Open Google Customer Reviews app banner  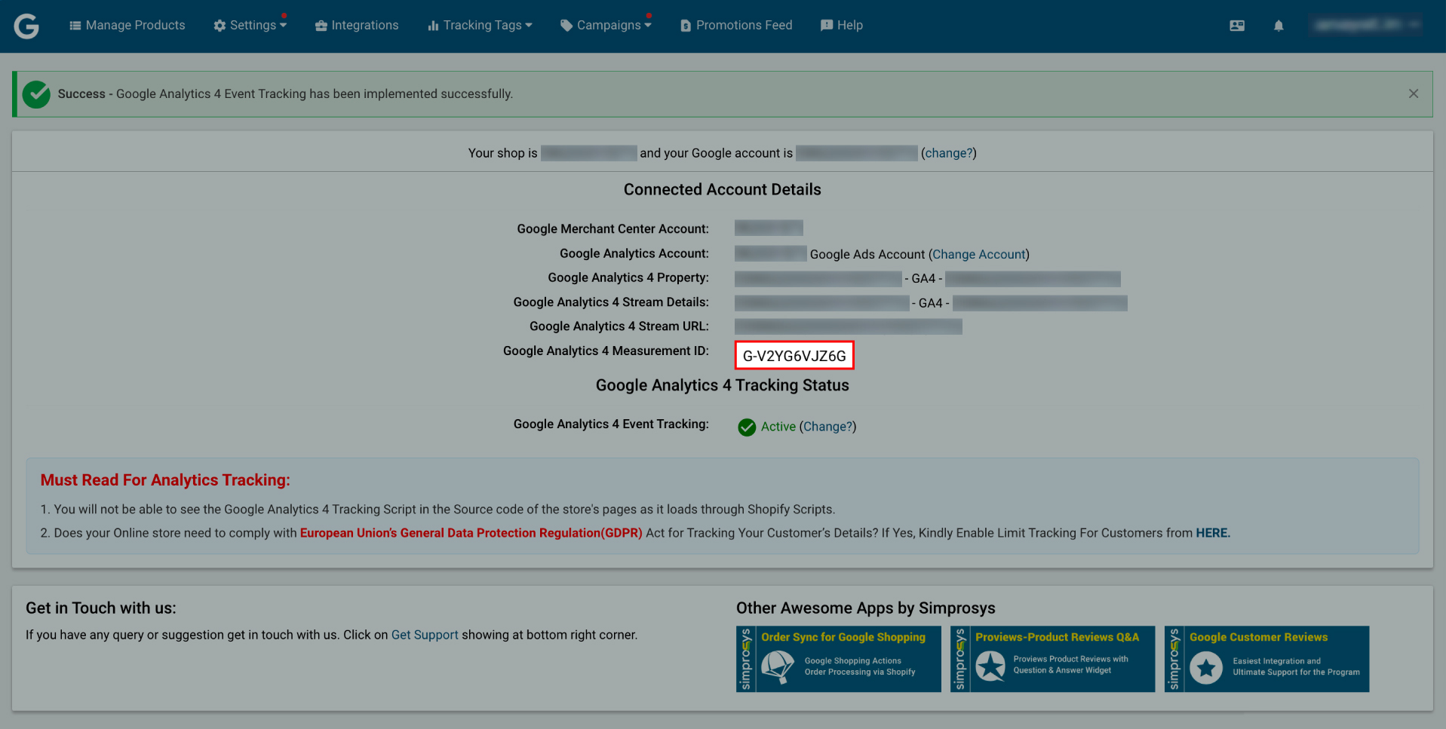(1267, 659)
